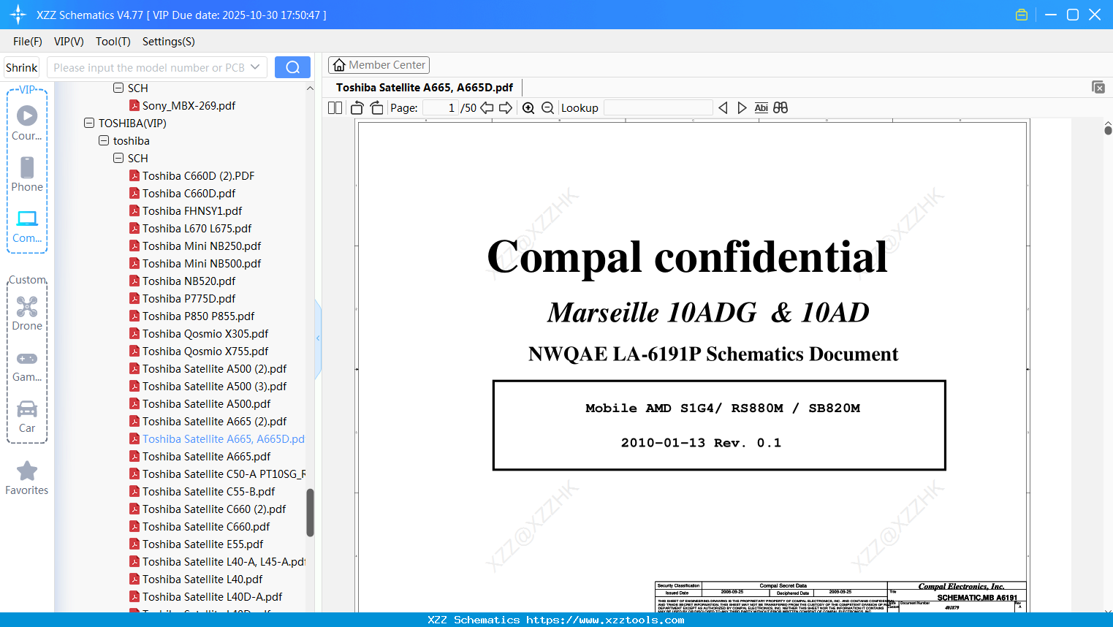Go to next page arrow
This screenshot has width=1113, height=627.
506,108
